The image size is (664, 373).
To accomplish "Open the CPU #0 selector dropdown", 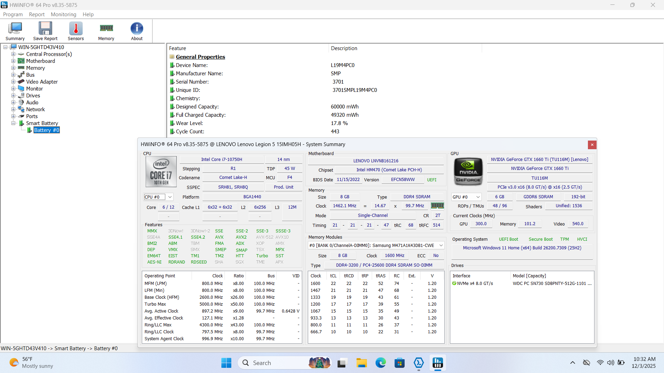I will 170,197.
